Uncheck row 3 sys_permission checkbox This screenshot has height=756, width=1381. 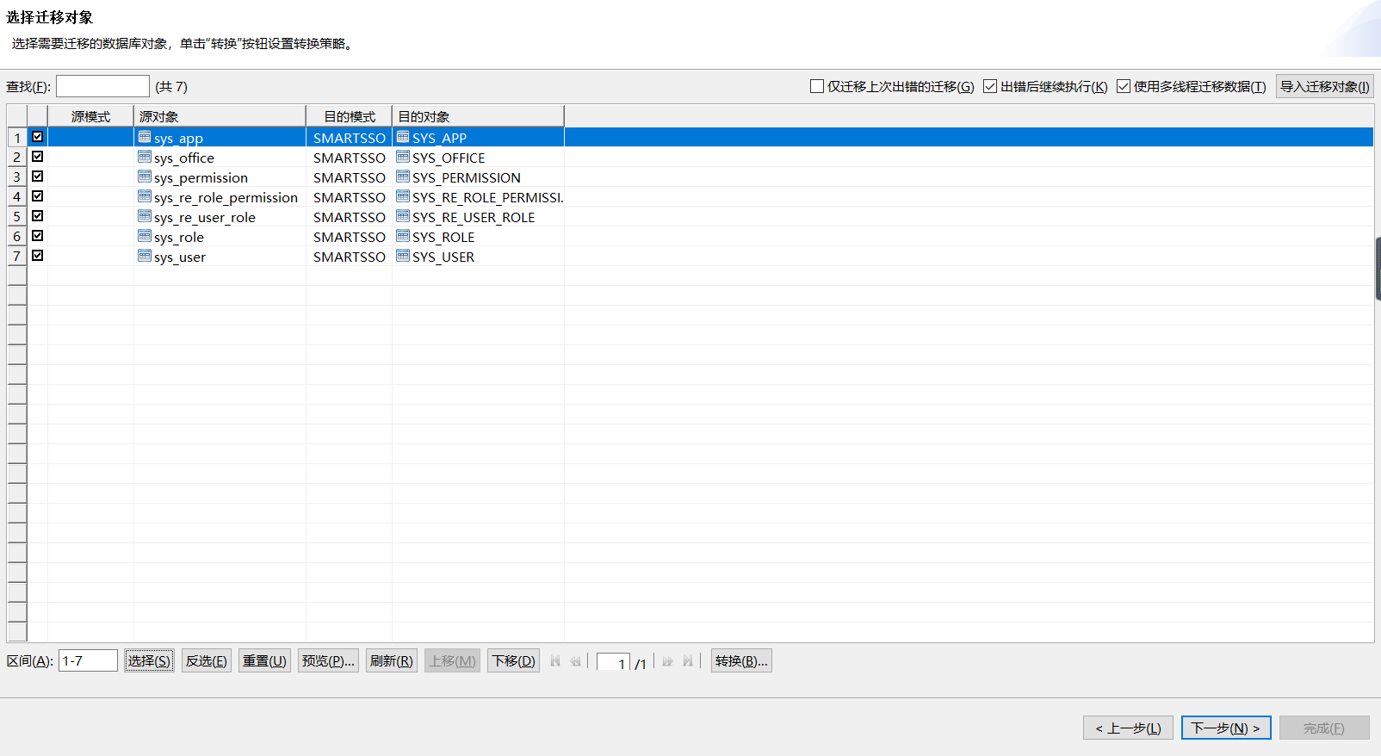(38, 177)
